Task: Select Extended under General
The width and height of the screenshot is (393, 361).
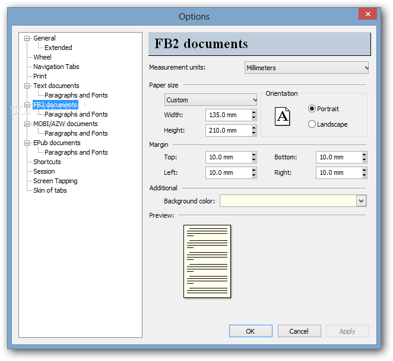Action: [58, 48]
